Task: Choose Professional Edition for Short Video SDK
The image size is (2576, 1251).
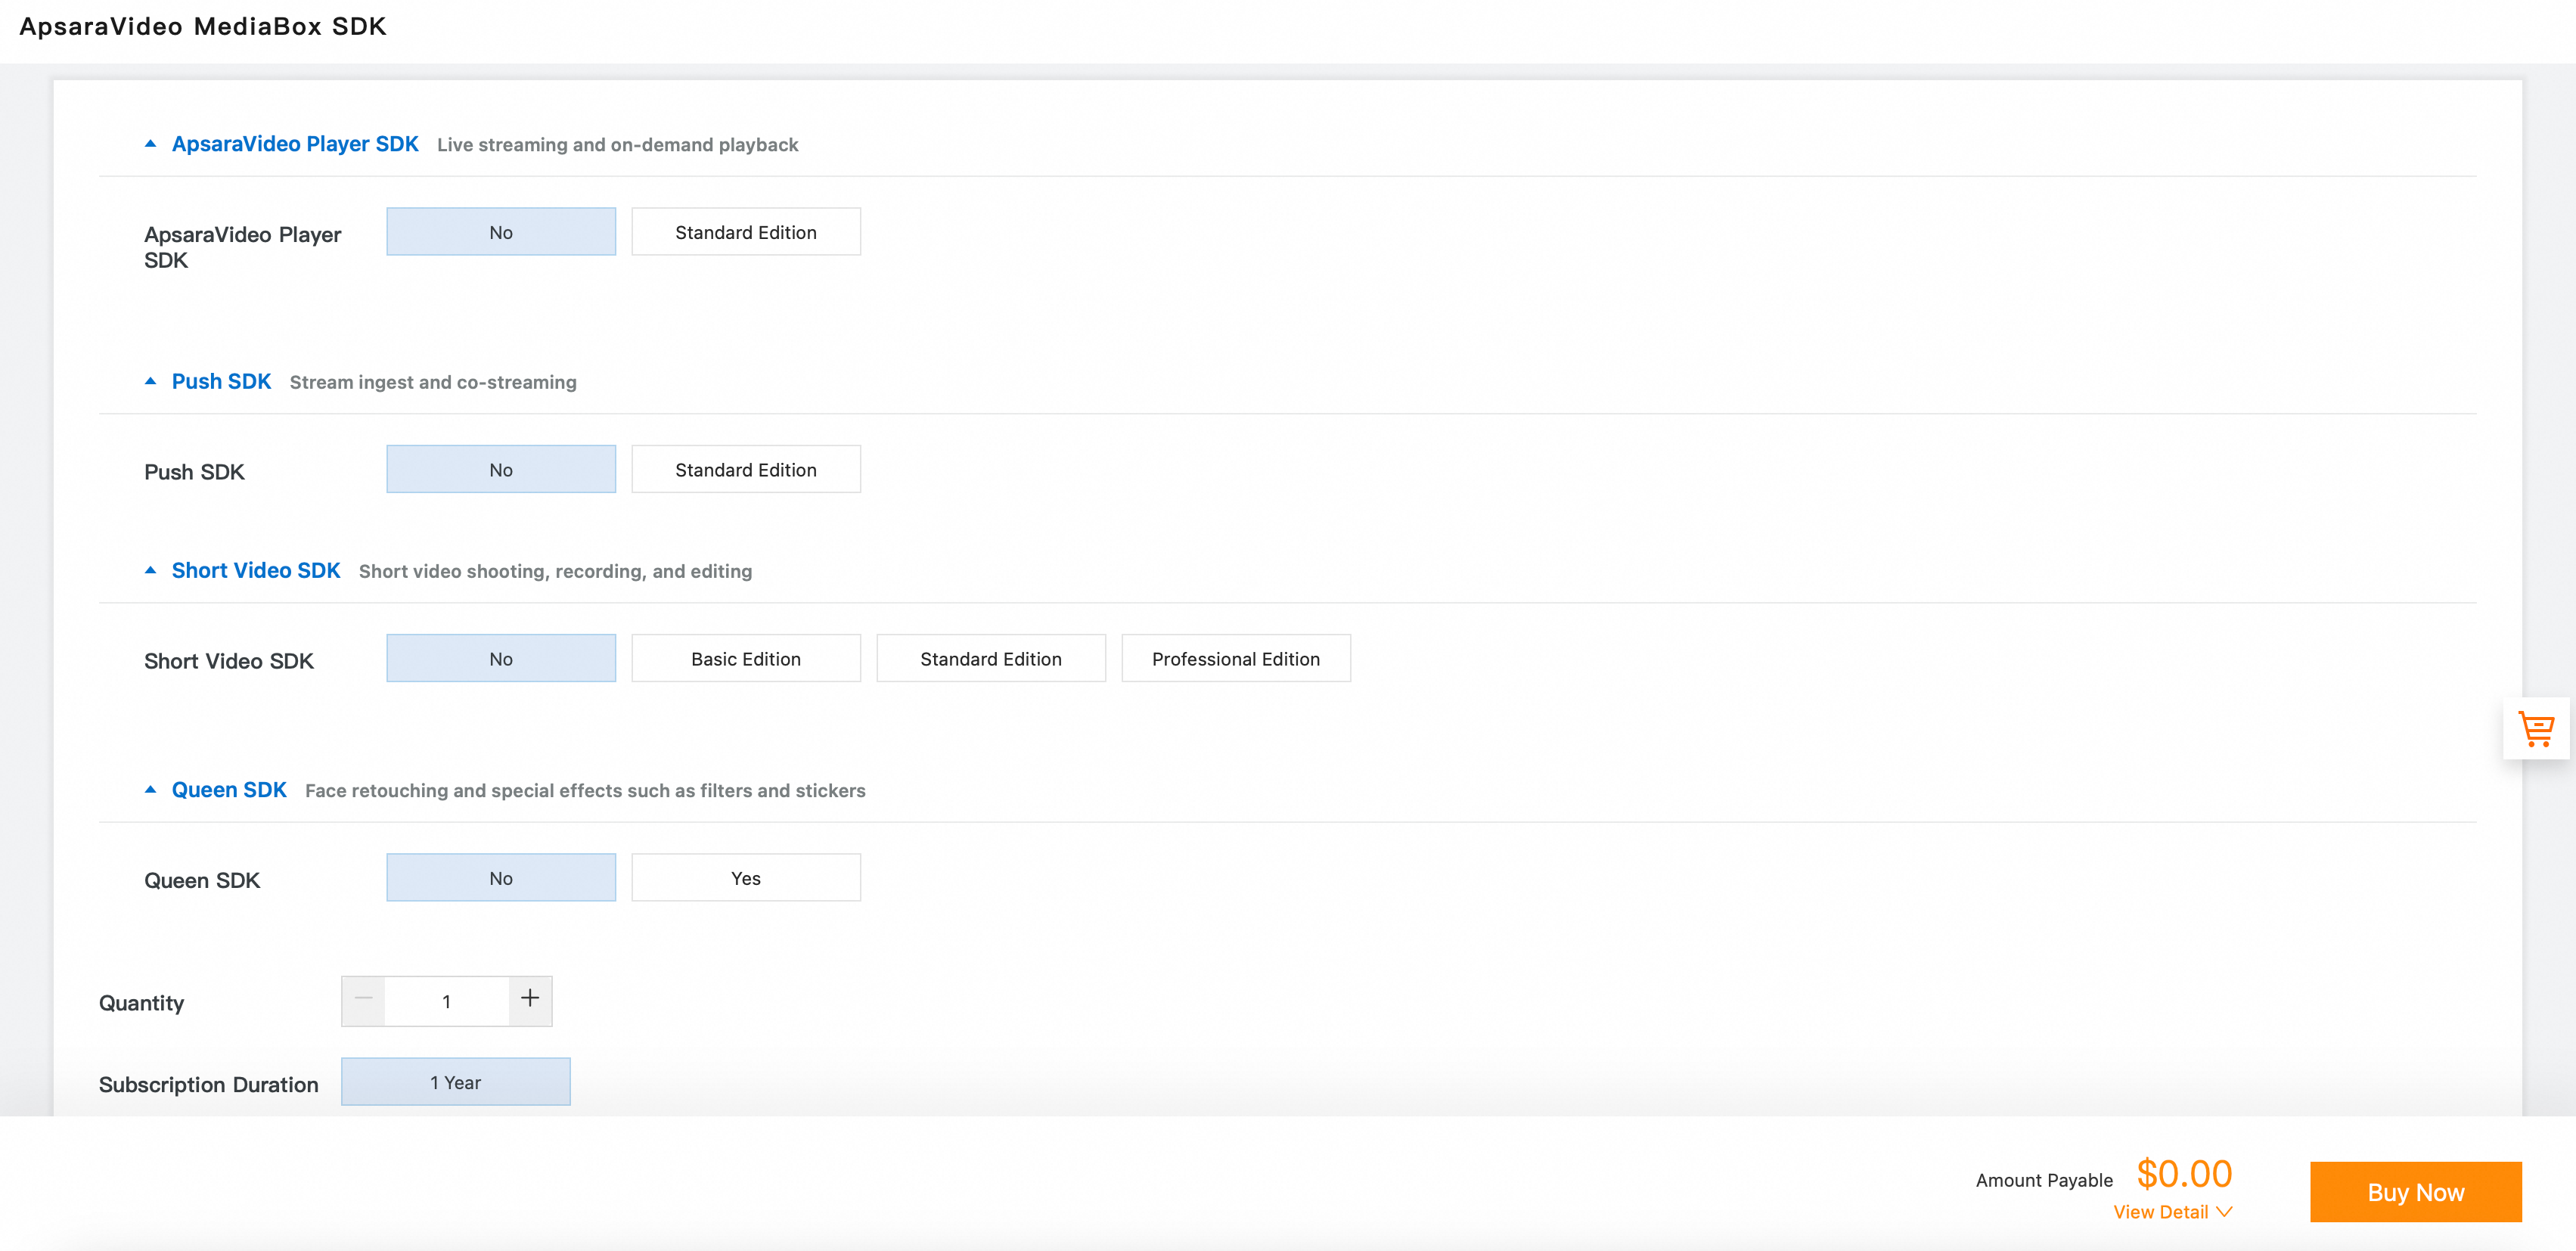Action: pos(1236,658)
